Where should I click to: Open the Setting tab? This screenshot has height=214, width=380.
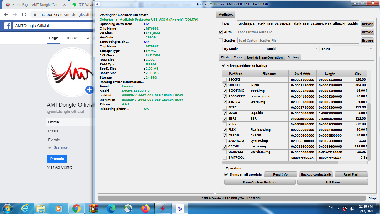click(x=293, y=57)
